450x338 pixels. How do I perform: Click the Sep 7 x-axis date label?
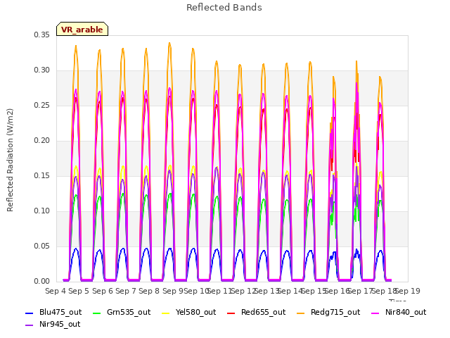pyautogui.click(x=126, y=291)
